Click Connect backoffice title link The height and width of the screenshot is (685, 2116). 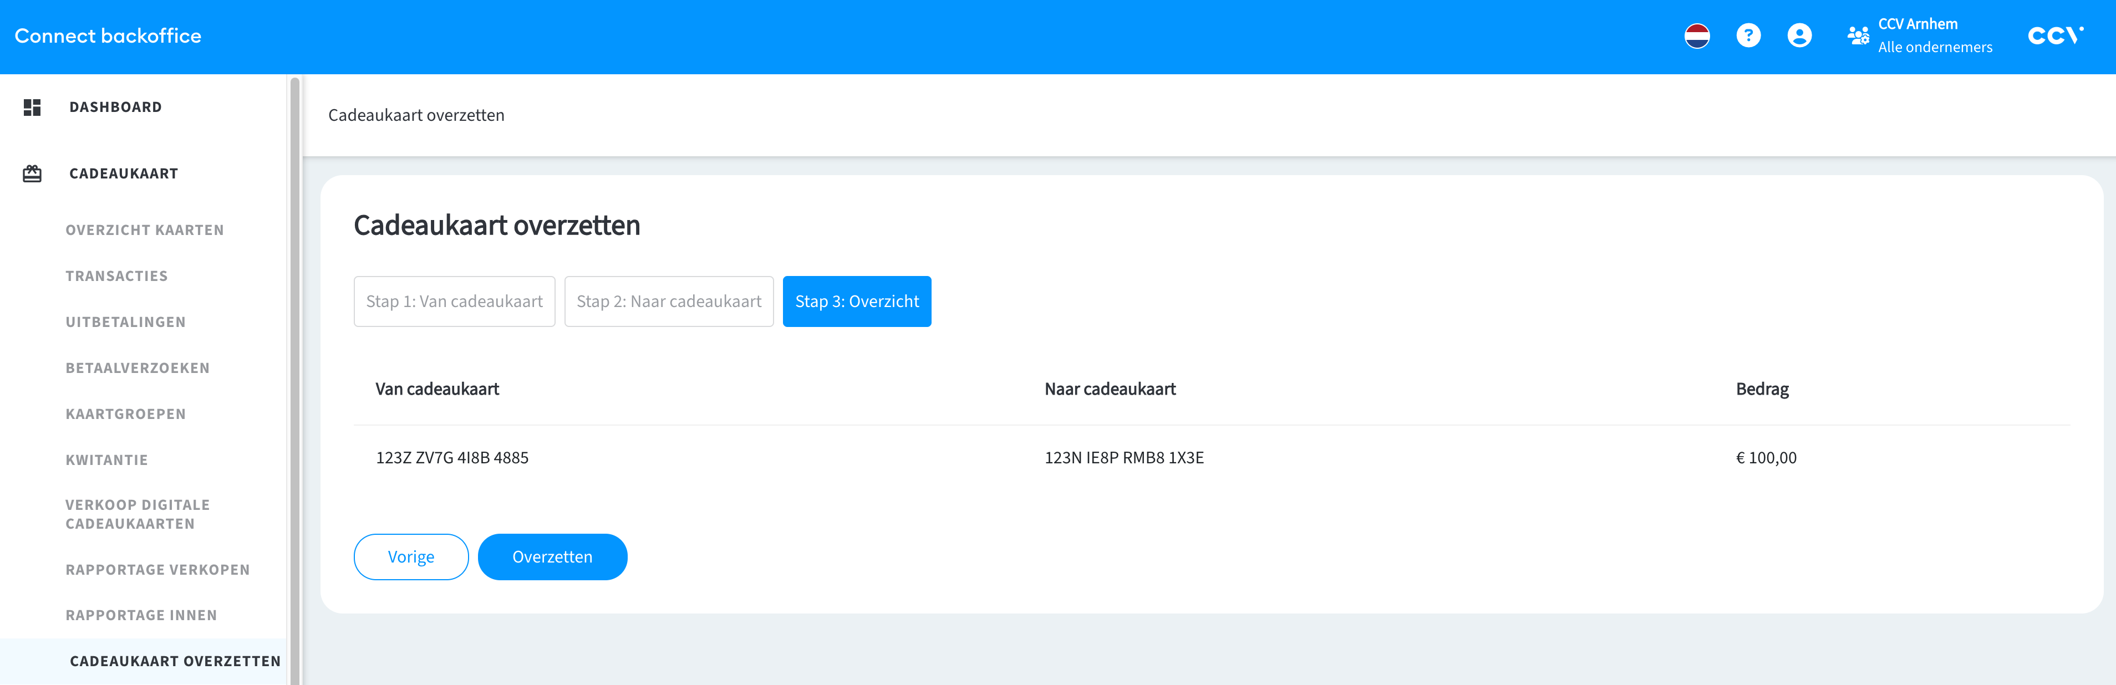click(x=108, y=36)
